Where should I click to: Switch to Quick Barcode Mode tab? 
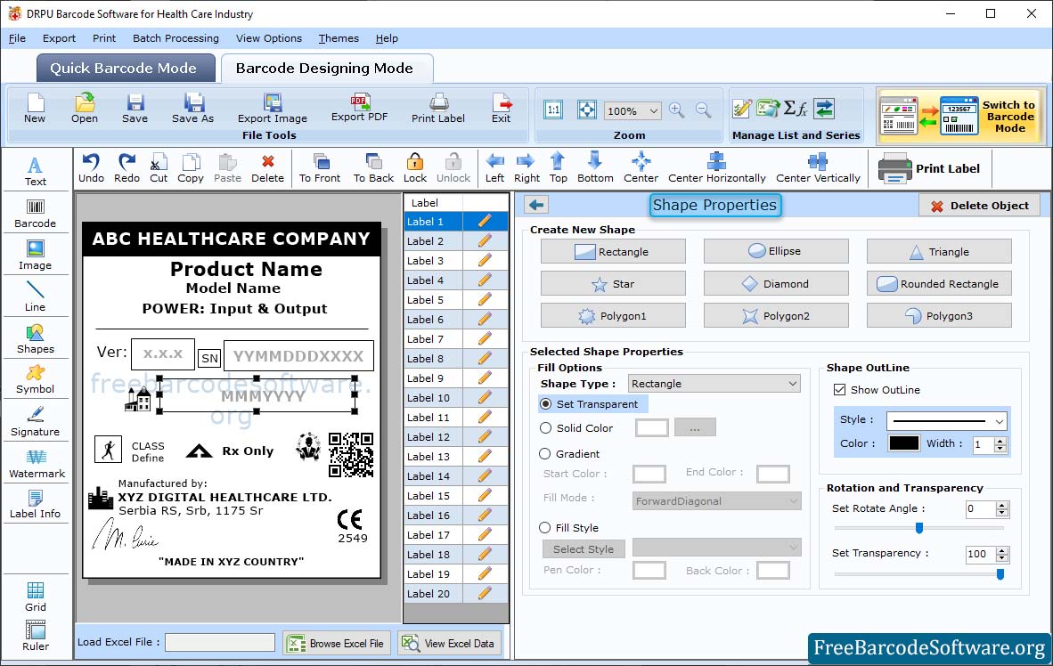(x=125, y=68)
